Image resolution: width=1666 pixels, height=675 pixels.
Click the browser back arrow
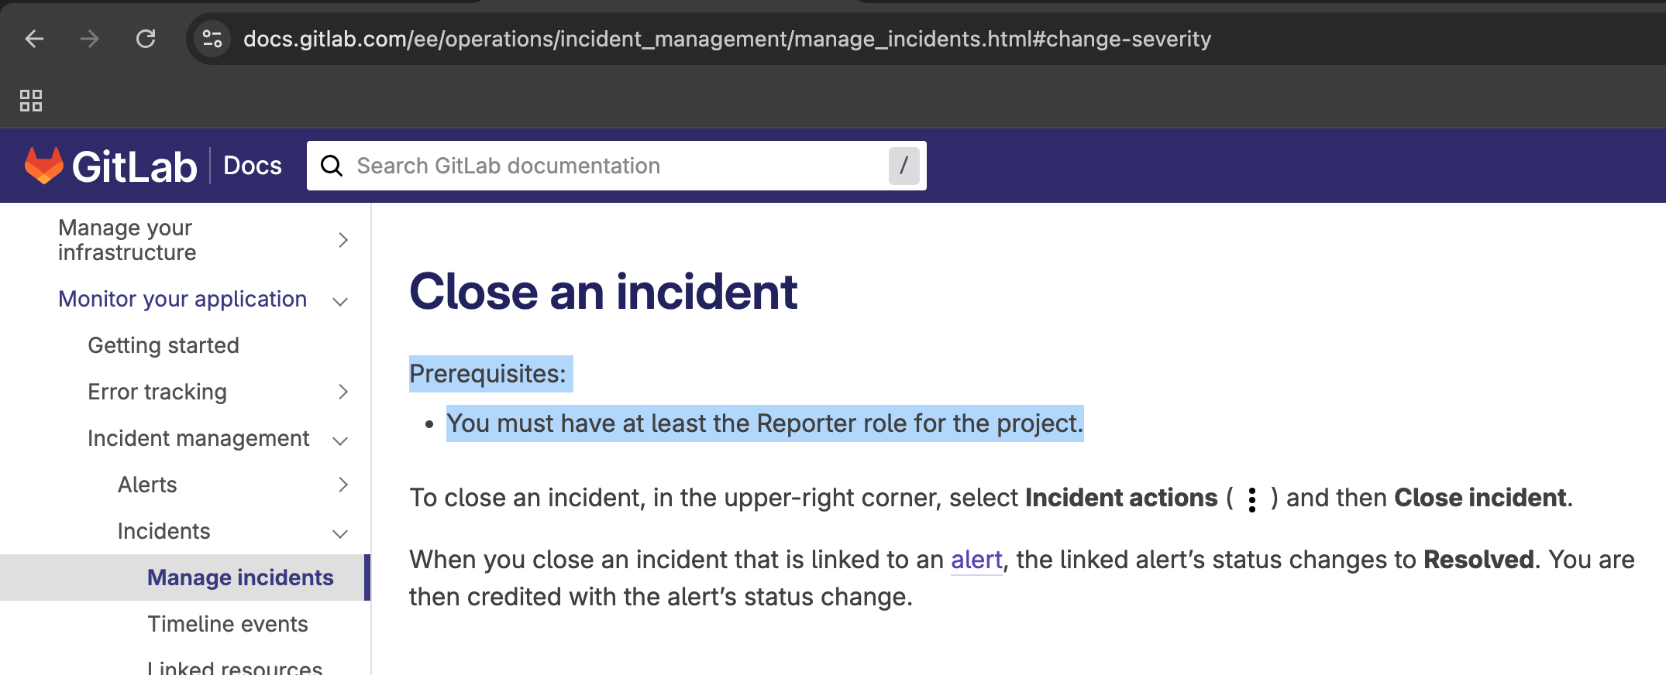point(34,39)
